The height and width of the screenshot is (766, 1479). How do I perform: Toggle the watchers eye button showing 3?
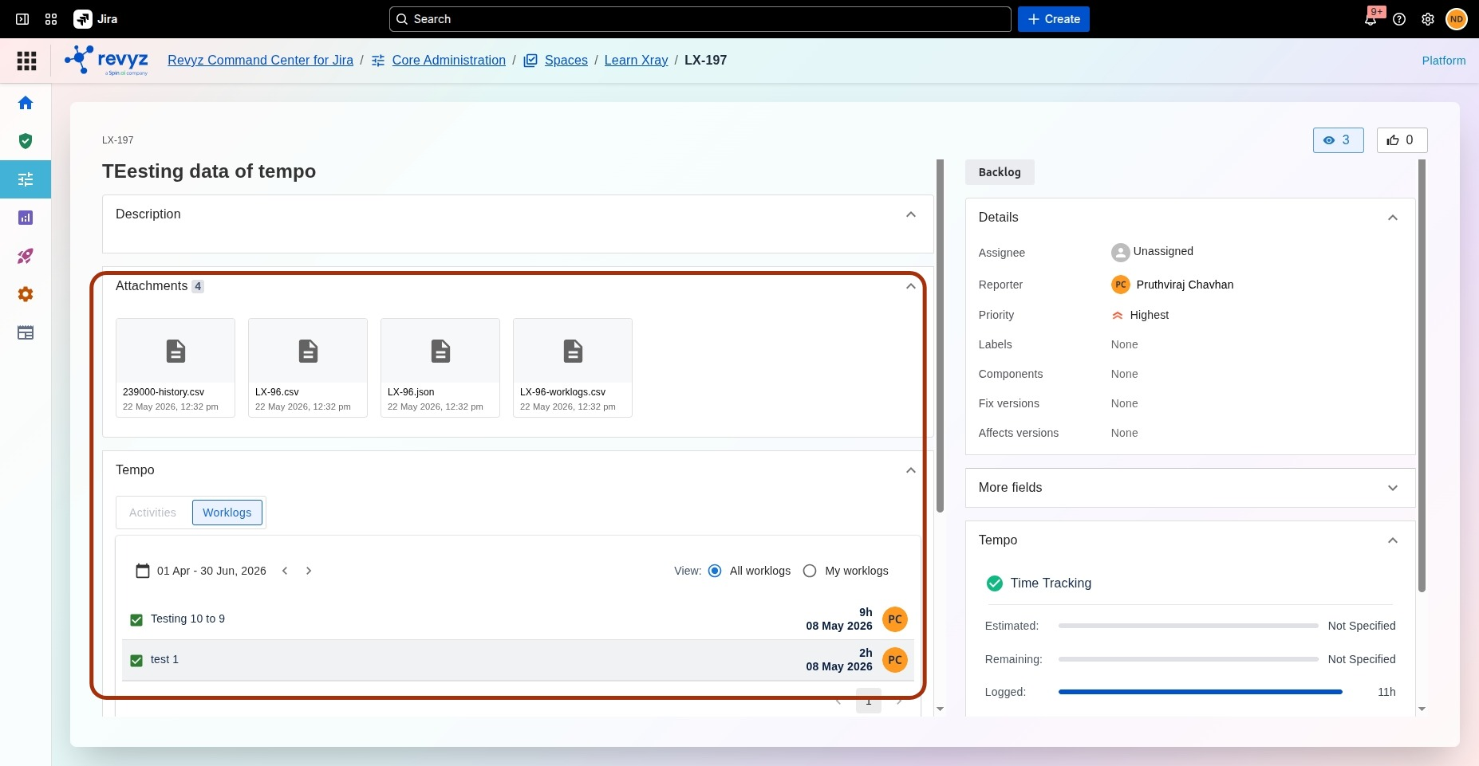[1339, 140]
